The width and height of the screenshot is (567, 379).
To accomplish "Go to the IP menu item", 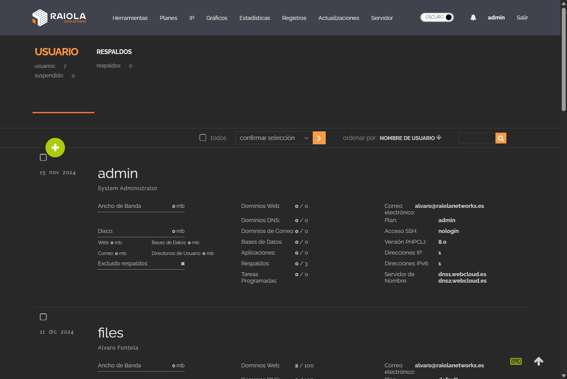I will pyautogui.click(x=192, y=18).
